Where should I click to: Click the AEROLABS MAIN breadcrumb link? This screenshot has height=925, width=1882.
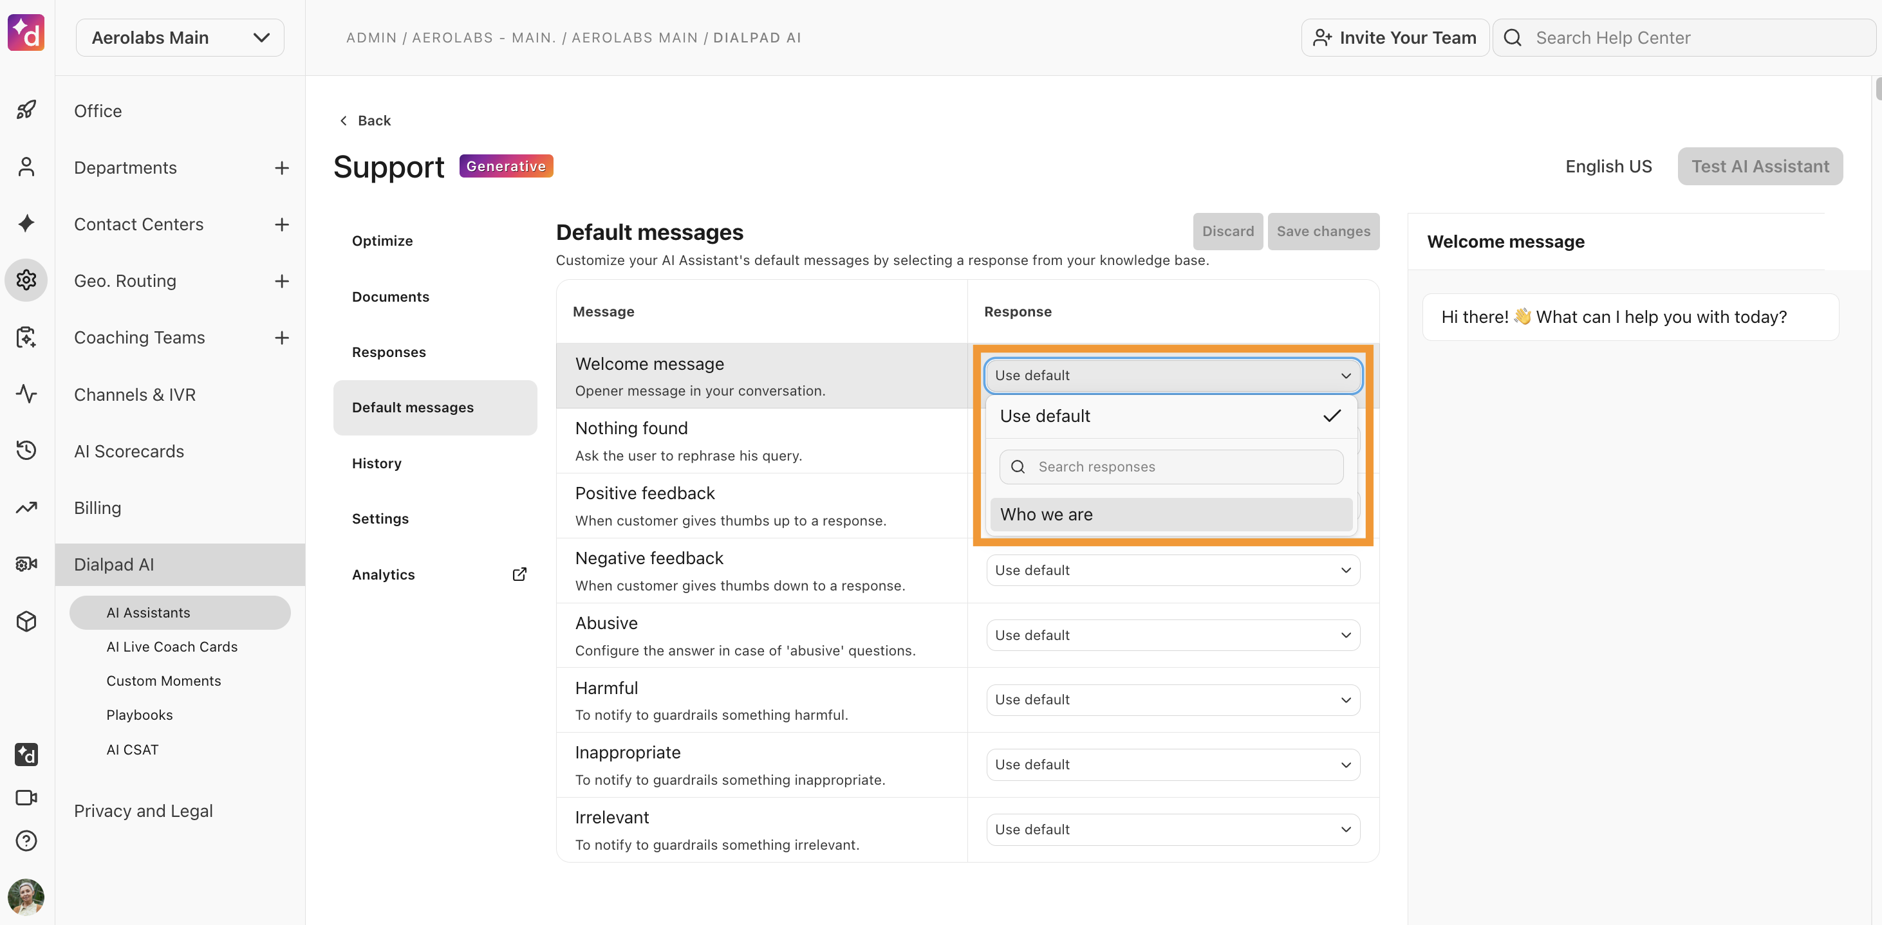[634, 38]
